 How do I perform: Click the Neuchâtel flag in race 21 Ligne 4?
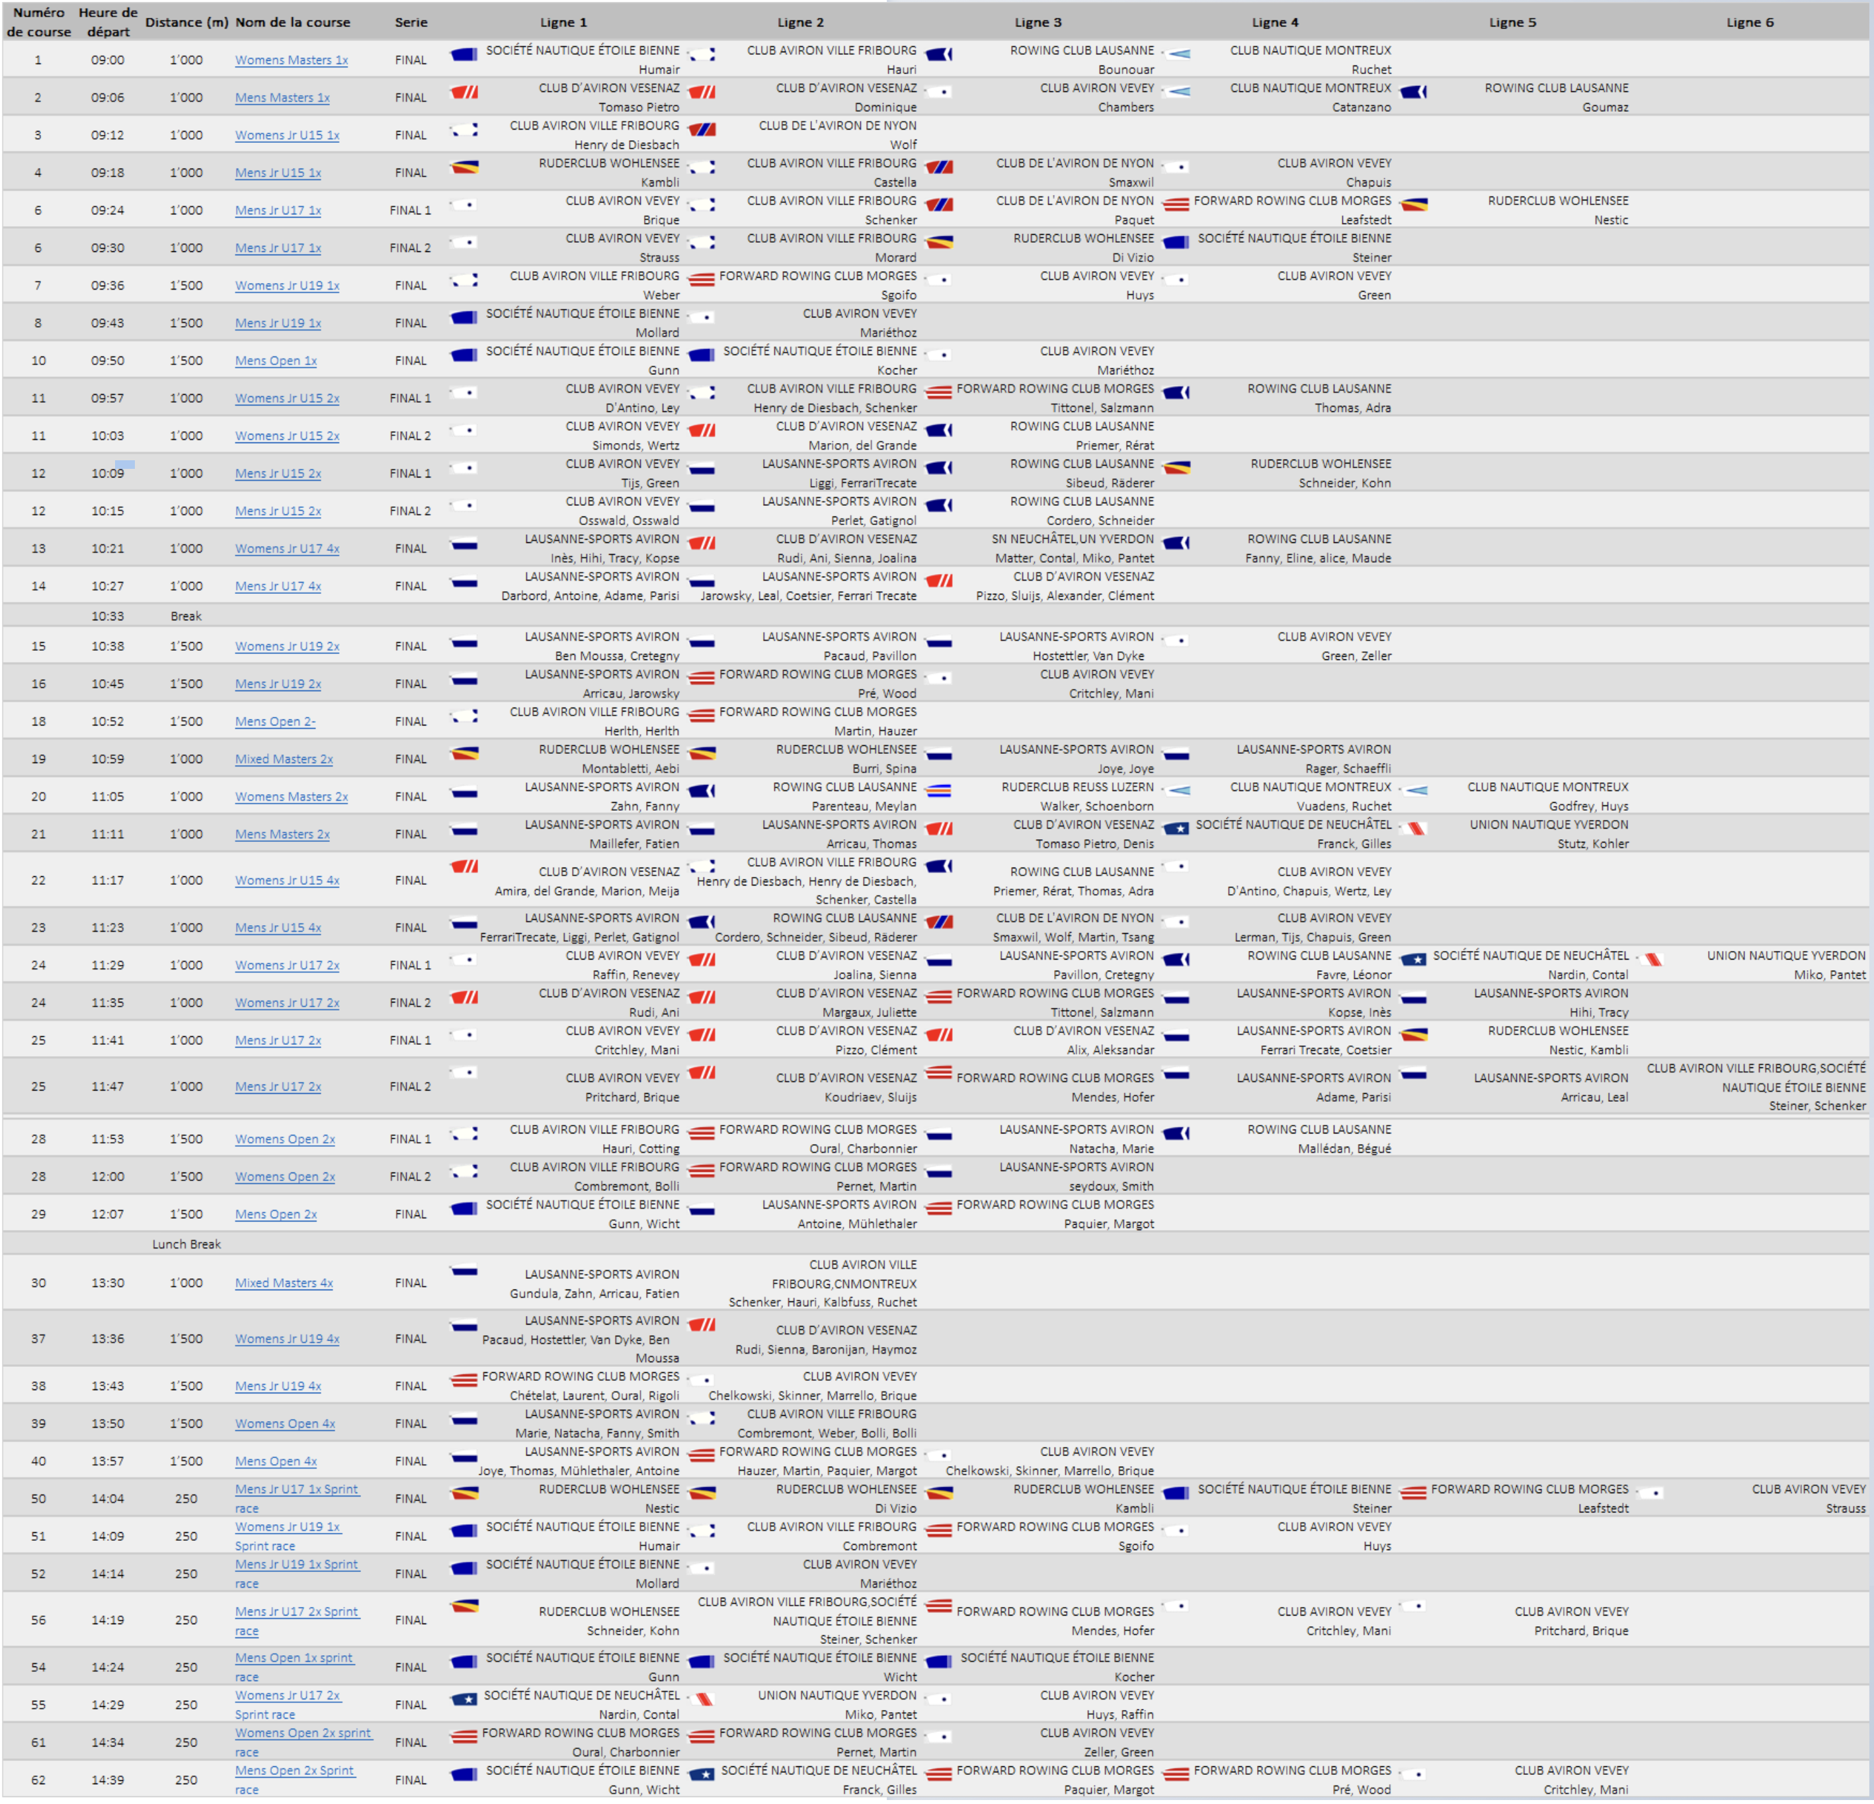[1176, 829]
